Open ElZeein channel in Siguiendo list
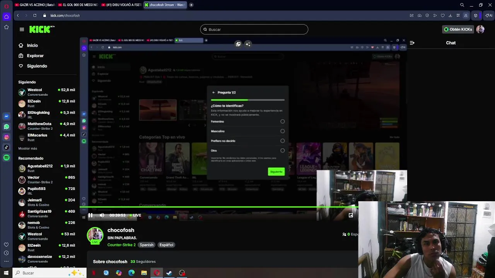Screen dimensions: 495x278 [x=47, y=103]
